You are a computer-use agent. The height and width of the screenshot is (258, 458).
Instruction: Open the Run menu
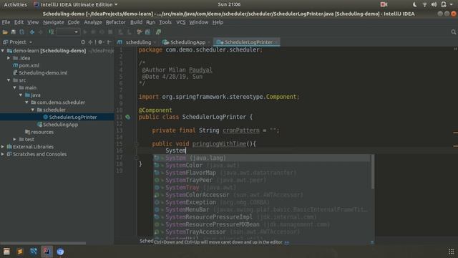150,22
